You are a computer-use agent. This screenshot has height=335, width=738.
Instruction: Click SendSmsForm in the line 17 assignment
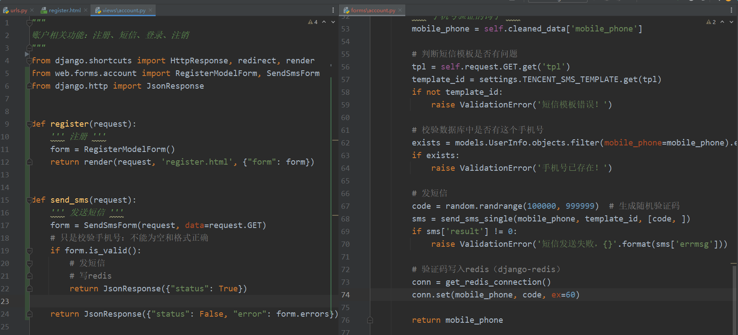[x=111, y=225]
